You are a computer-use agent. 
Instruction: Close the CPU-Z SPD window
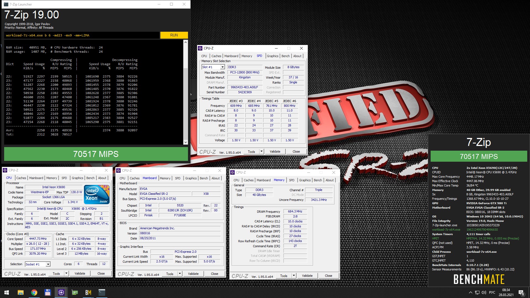click(301, 48)
